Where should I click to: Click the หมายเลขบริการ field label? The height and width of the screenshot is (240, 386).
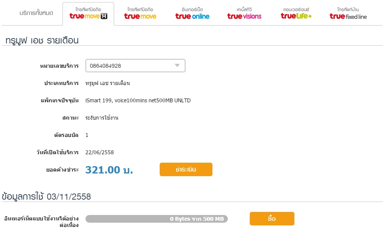(59, 66)
